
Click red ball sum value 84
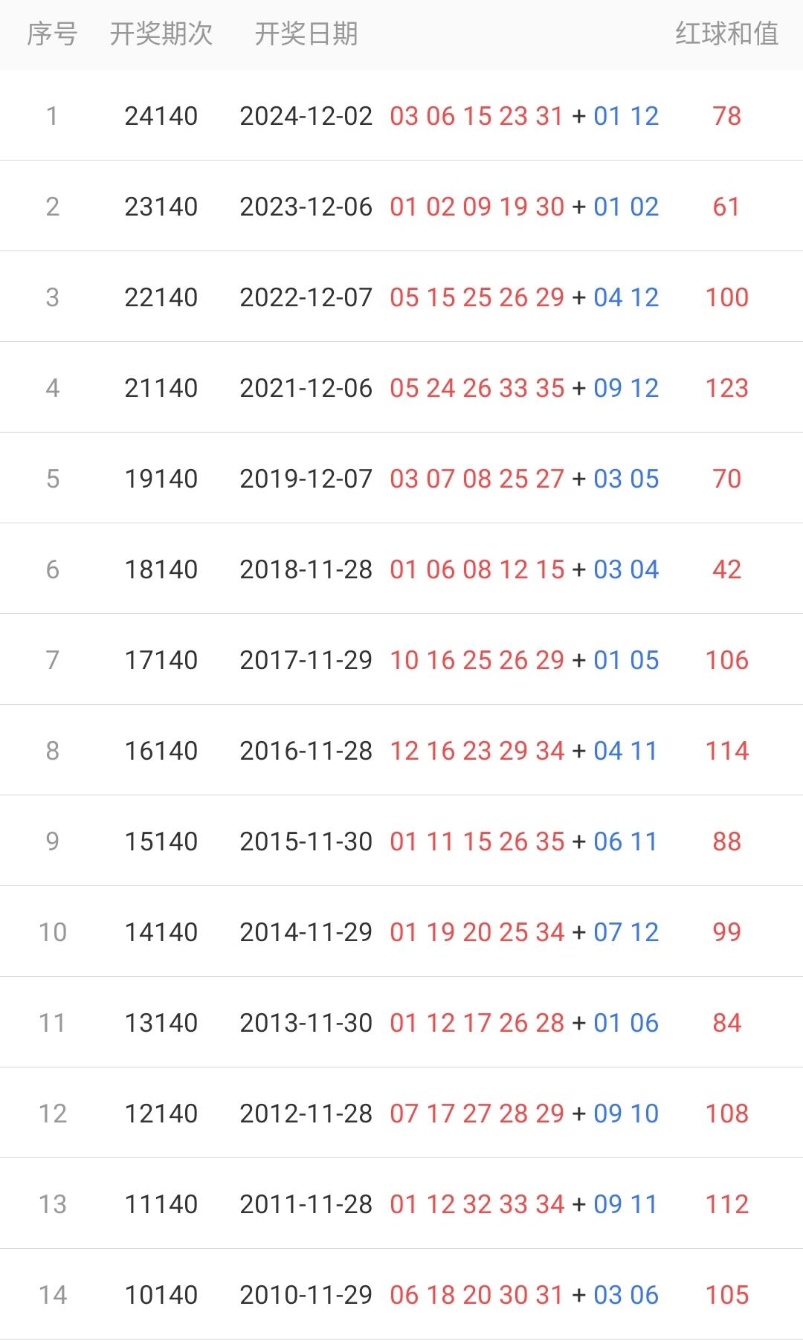point(726,1023)
